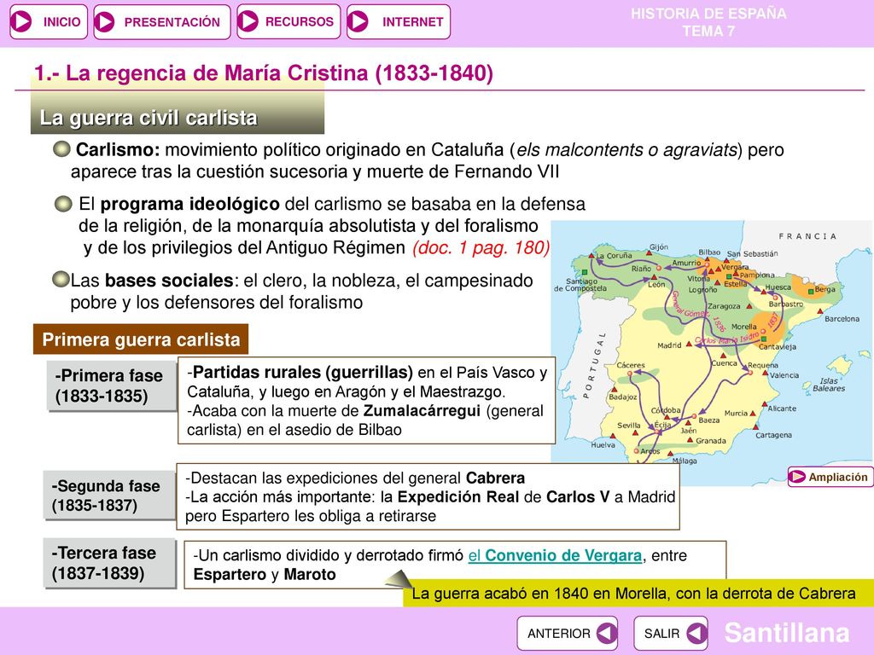Click the 'Partidas rurales (guerrillas)' bold text
Viewport: 874px width, 655px height.
(303, 372)
